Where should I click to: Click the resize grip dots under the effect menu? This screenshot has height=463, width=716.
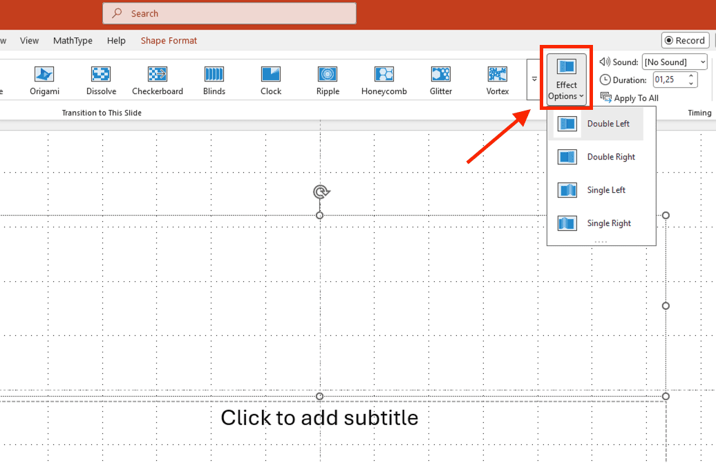(x=601, y=242)
